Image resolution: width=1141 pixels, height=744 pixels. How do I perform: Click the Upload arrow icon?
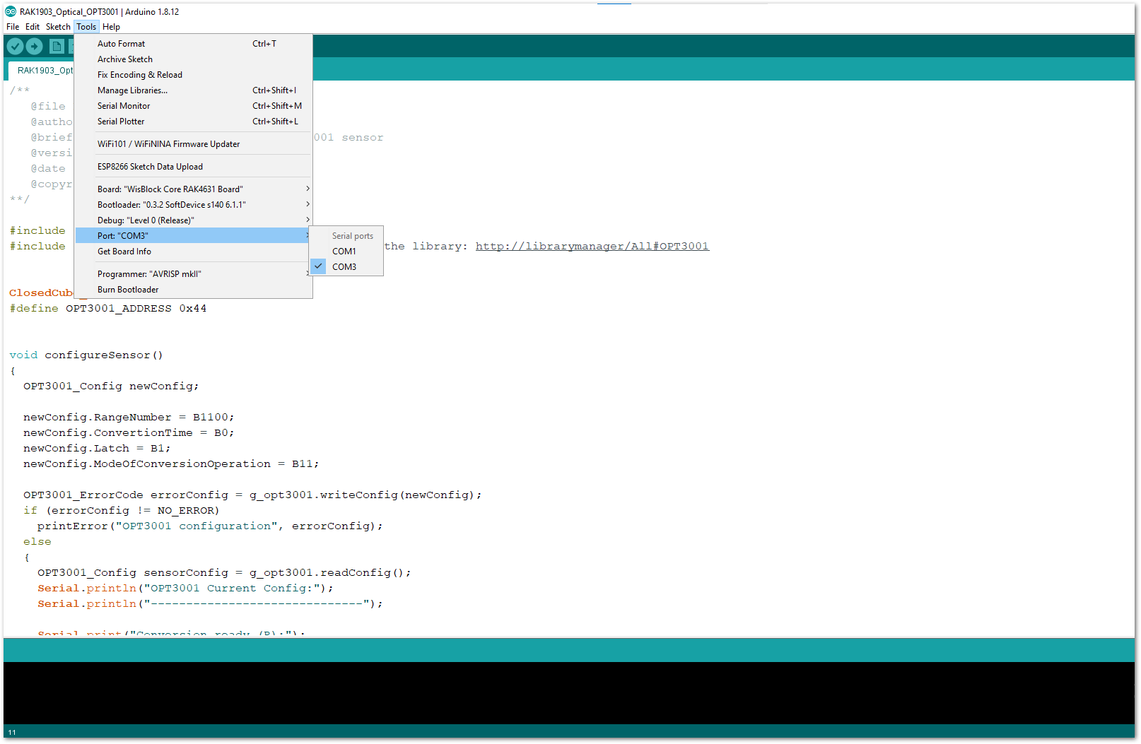(34, 47)
